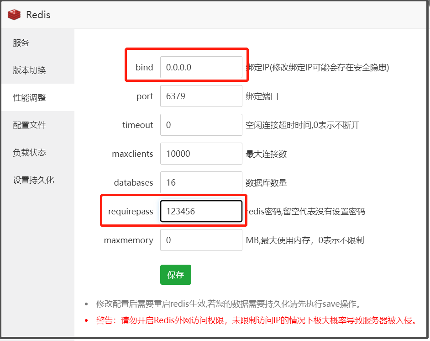The width and height of the screenshot is (430, 341).
Task: Switch to the 版本切换 tab
Action: [x=29, y=70]
